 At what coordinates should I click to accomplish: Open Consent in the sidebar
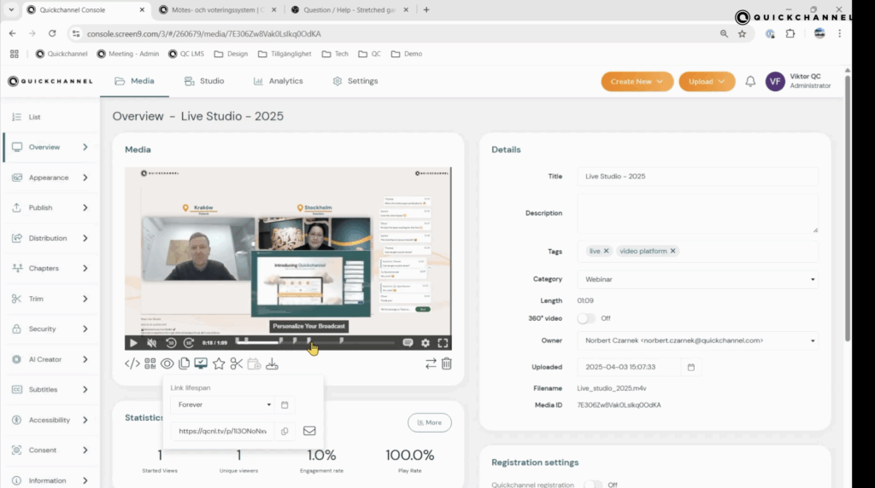tap(50, 450)
